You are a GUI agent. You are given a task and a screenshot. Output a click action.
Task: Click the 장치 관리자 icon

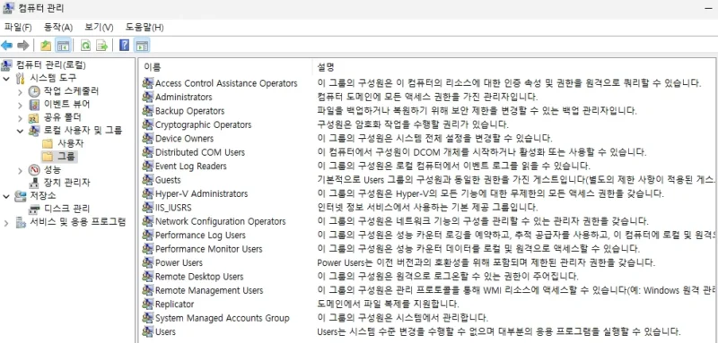35,183
